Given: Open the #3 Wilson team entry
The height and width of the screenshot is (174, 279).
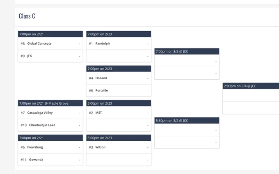Looking at the screenshot, I should coord(119,147).
